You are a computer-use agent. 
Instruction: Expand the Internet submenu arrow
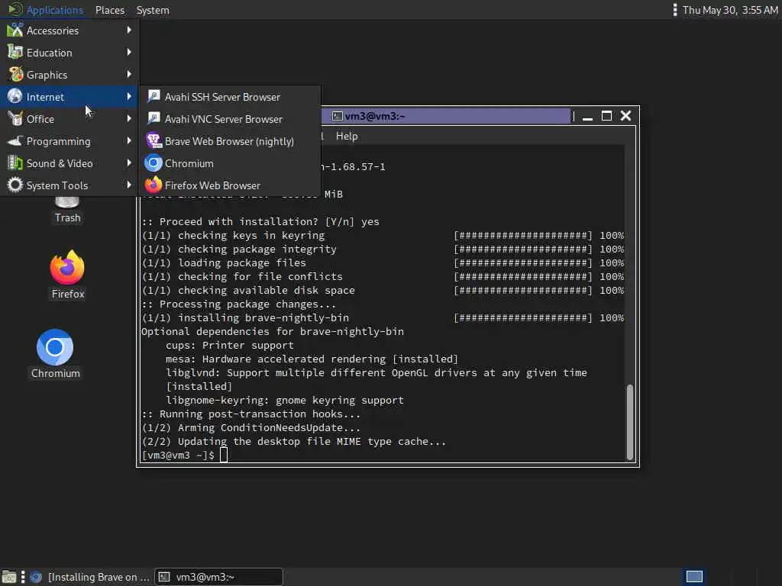[x=129, y=96]
